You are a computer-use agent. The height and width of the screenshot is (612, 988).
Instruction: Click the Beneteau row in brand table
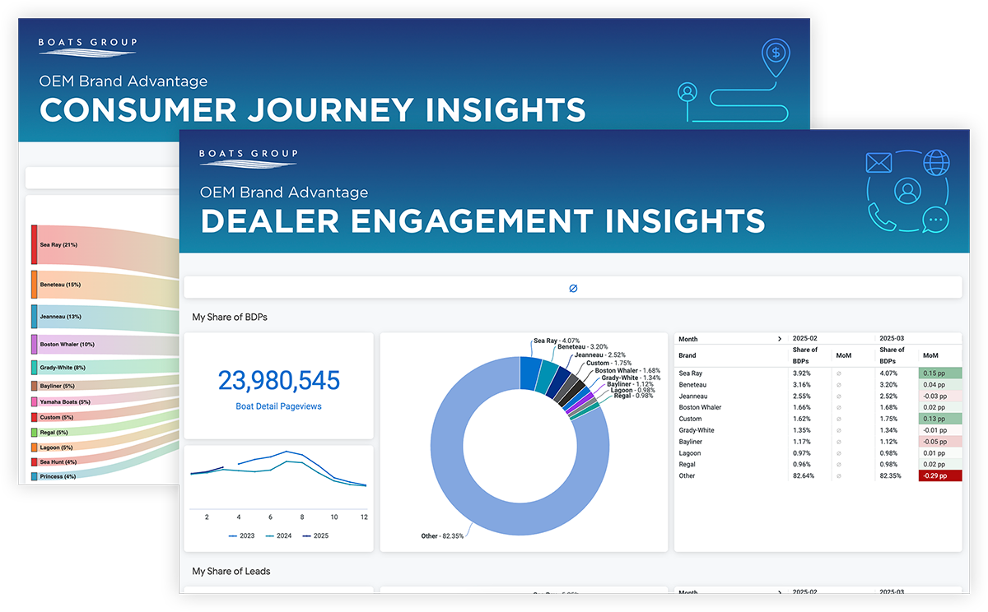coord(818,384)
